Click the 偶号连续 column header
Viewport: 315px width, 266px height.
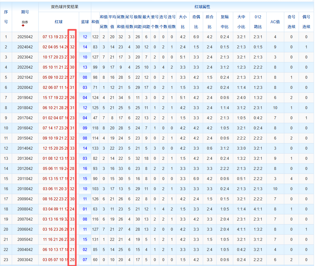pyautogui.click(x=306, y=22)
